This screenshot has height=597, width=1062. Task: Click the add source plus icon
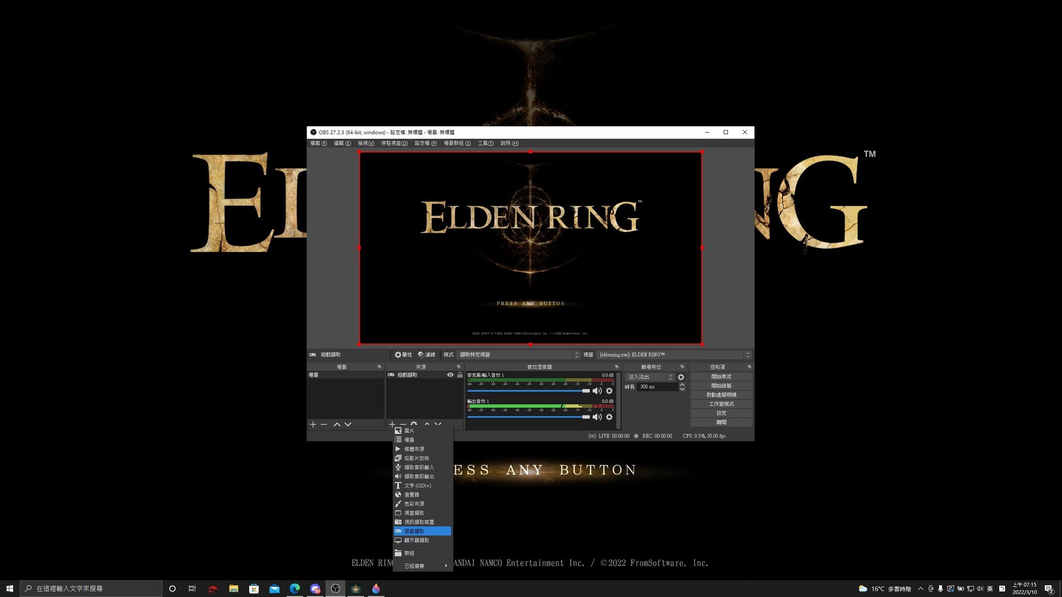tap(392, 425)
